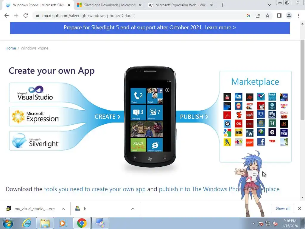This screenshot has width=305, height=229.
Task: Click the page scrollbar up arrow
Action: [x=302, y=24]
